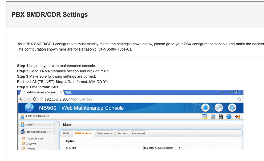This screenshot has width=264, height=161.
Task: Bookmark page with the star icon
Action: [x=239, y=99]
